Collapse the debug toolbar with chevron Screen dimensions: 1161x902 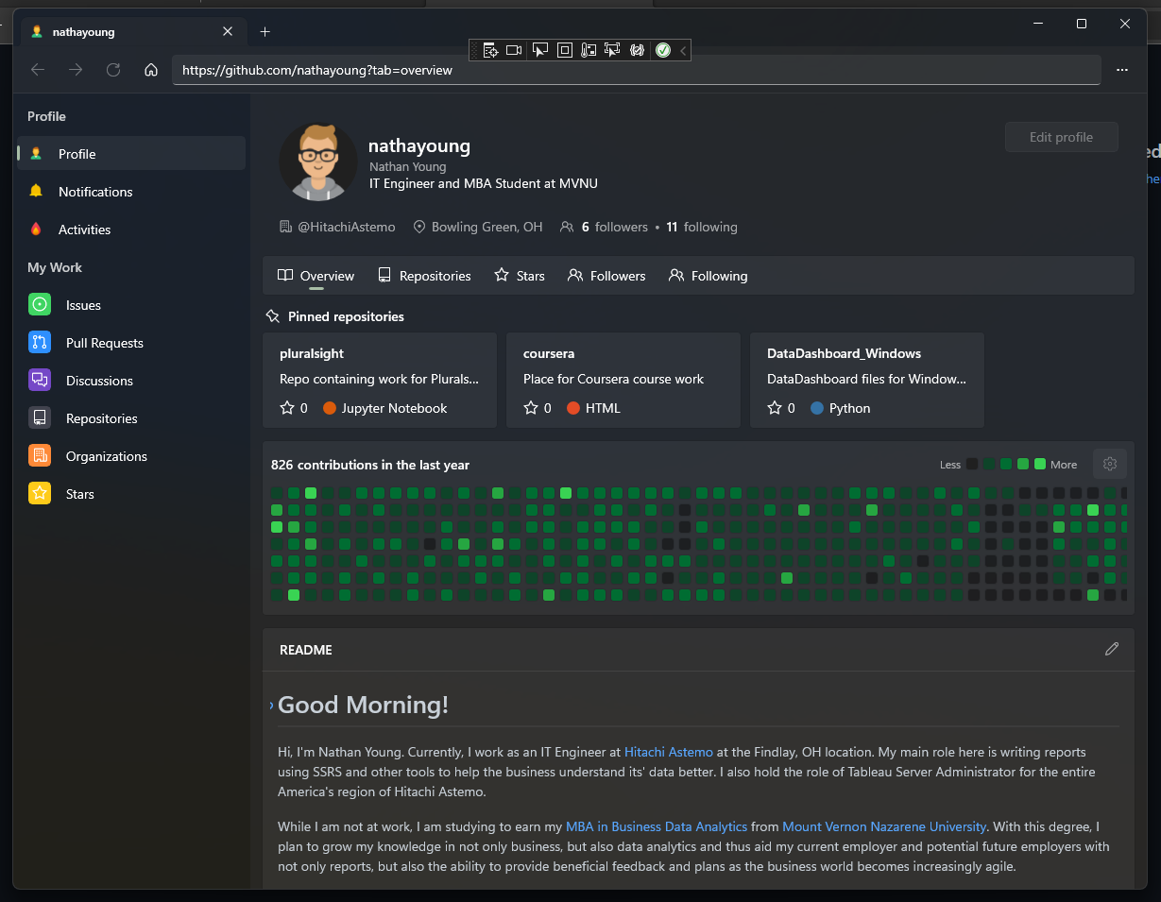coord(683,50)
